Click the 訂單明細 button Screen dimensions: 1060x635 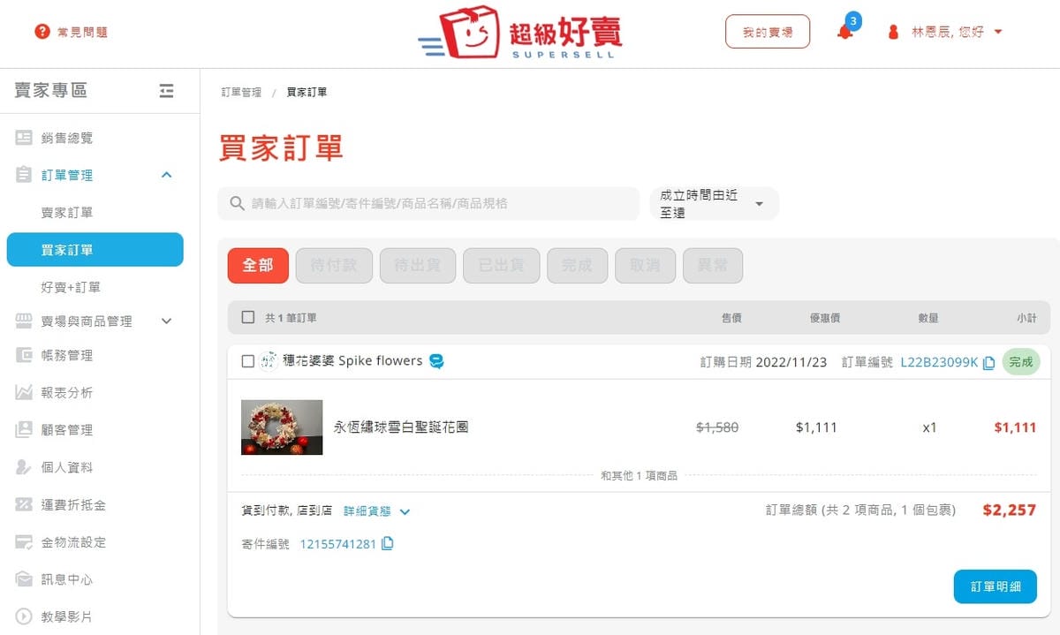coord(995,586)
